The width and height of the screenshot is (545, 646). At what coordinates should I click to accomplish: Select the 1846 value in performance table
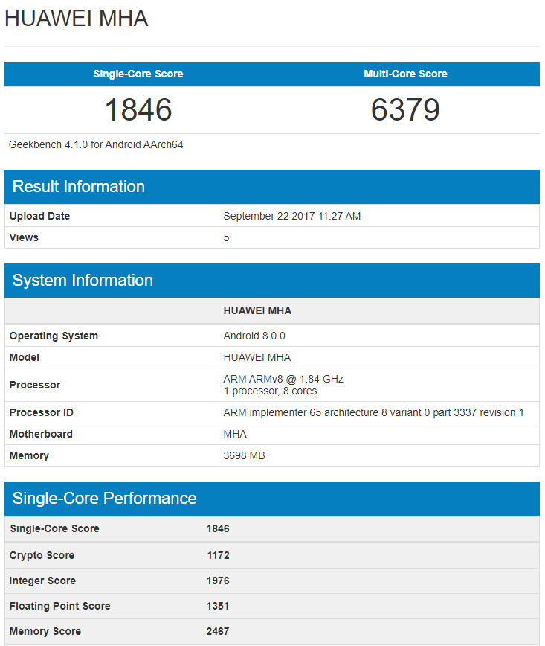[218, 528]
